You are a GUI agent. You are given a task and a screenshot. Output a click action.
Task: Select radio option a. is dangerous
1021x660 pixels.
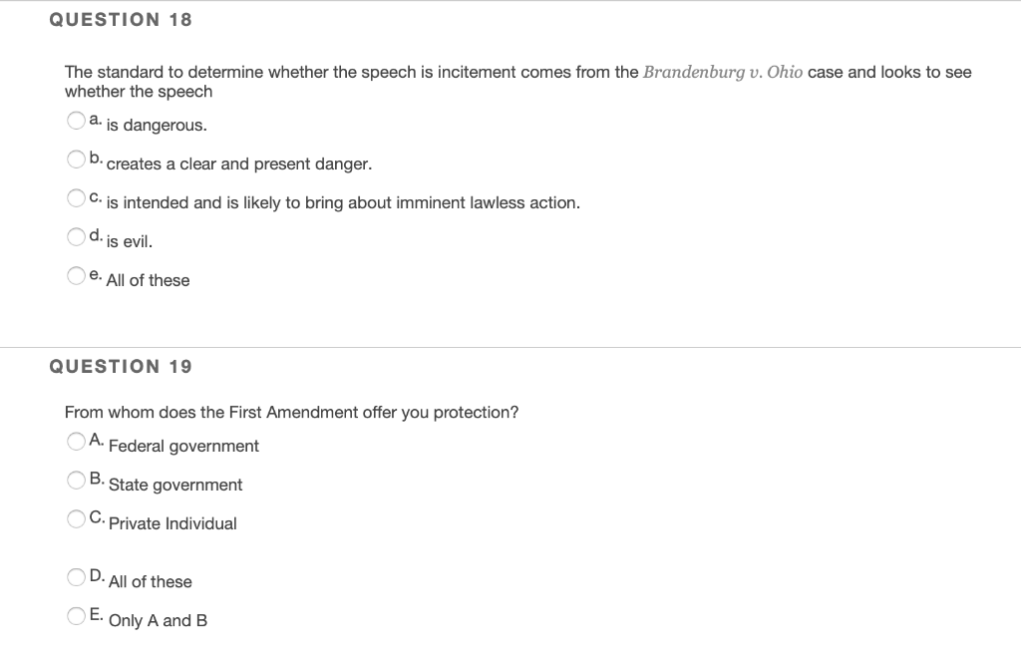[x=76, y=120]
